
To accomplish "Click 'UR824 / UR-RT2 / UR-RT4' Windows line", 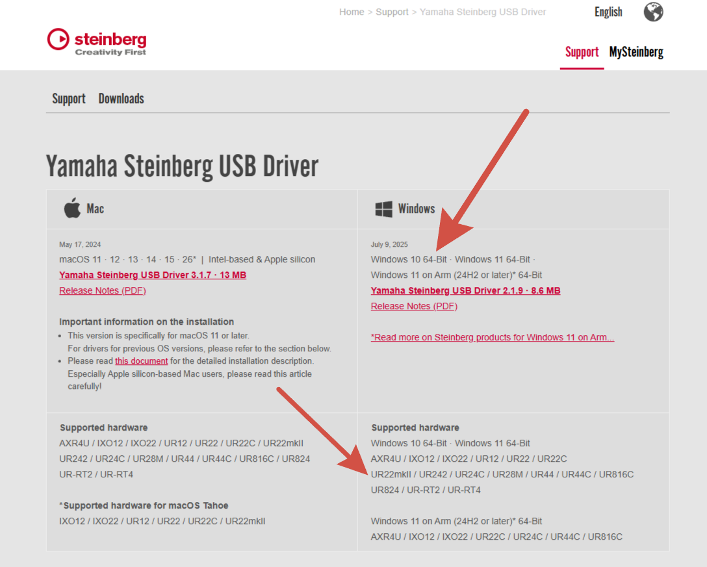I will click(x=426, y=490).
